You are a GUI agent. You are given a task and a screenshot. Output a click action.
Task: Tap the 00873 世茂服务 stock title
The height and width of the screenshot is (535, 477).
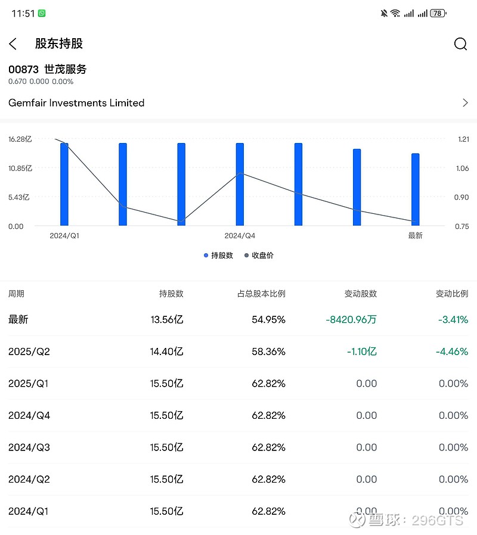click(48, 69)
